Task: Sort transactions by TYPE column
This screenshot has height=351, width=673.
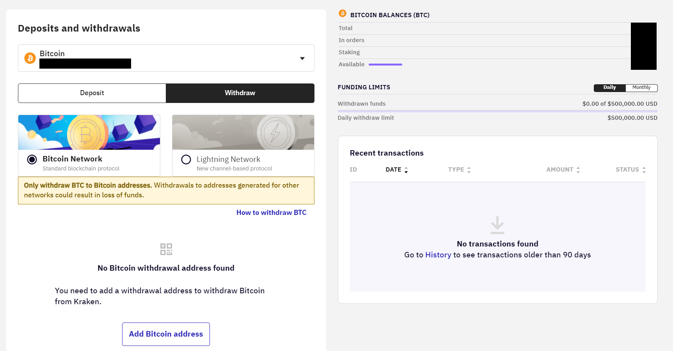Action: click(x=460, y=170)
